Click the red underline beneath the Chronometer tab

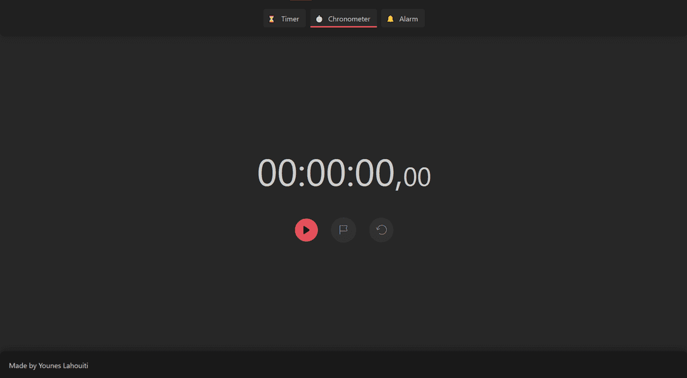pyautogui.click(x=343, y=27)
